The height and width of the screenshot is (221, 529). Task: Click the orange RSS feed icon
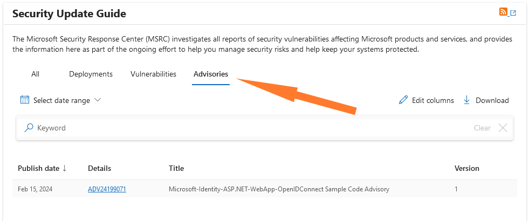point(503,12)
